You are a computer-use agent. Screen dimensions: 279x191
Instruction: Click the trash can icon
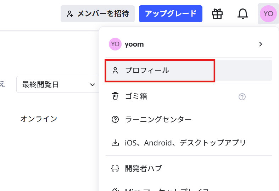point(115,96)
